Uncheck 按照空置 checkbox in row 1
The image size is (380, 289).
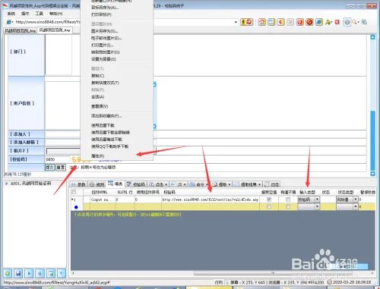[x=269, y=199]
